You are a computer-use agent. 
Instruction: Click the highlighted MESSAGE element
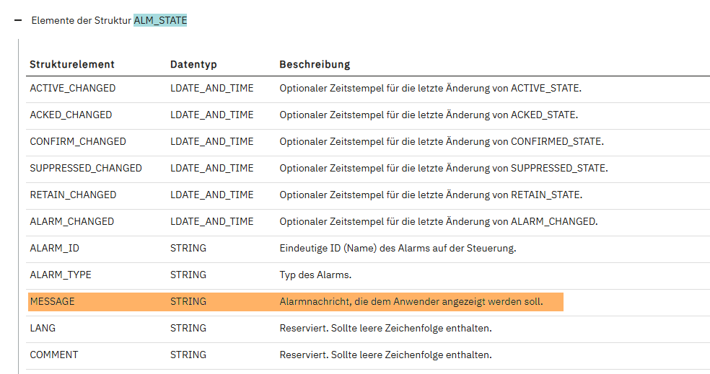[52, 301]
